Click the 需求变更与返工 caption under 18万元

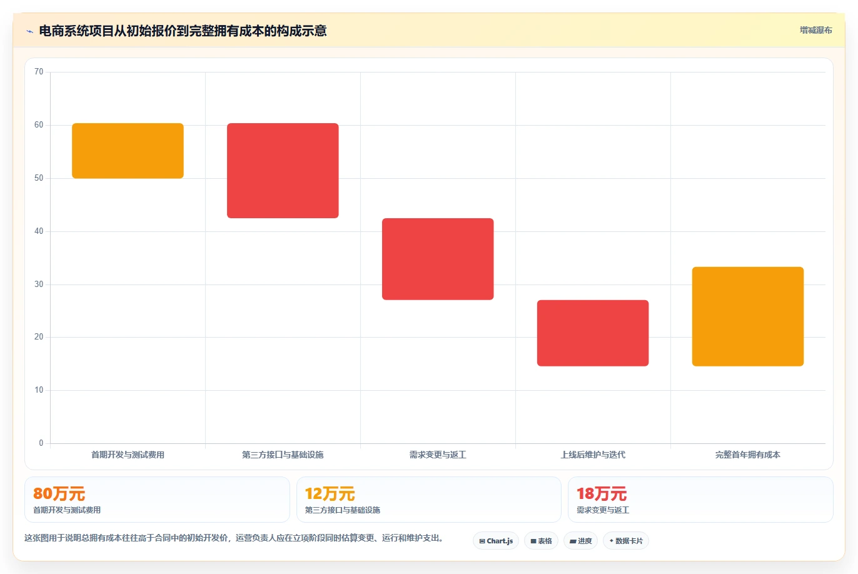pos(603,510)
